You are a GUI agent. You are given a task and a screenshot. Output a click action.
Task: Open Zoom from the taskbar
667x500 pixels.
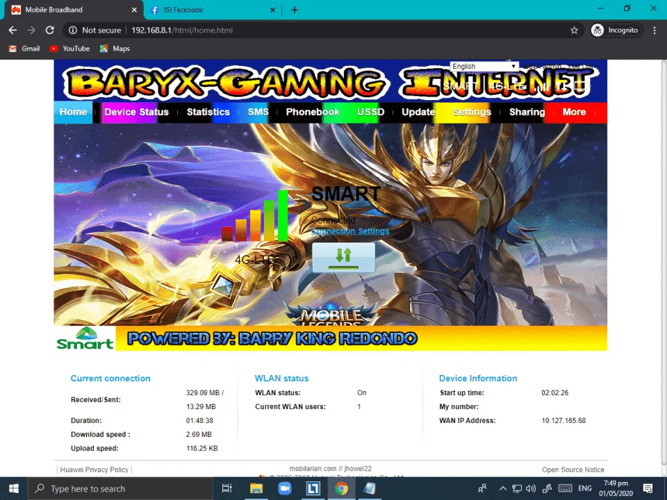(x=284, y=488)
